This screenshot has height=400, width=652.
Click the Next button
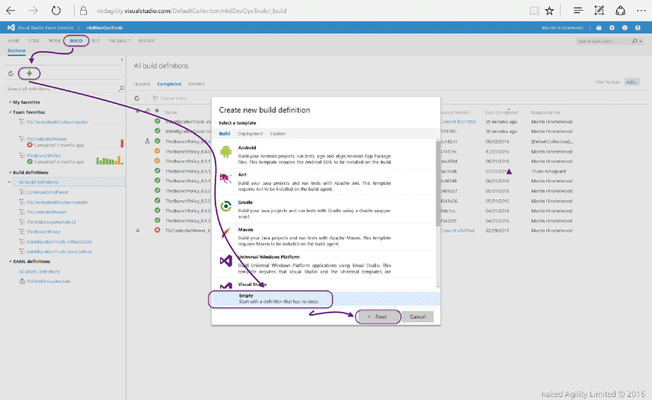(378, 316)
